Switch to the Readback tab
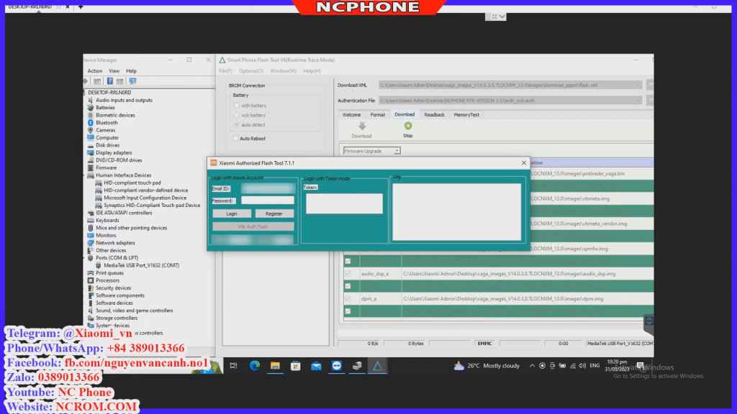 point(434,114)
